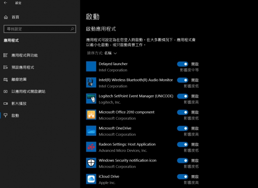
Task: Open the 排序方式 名稱 dropdown
Action: tap(102, 53)
